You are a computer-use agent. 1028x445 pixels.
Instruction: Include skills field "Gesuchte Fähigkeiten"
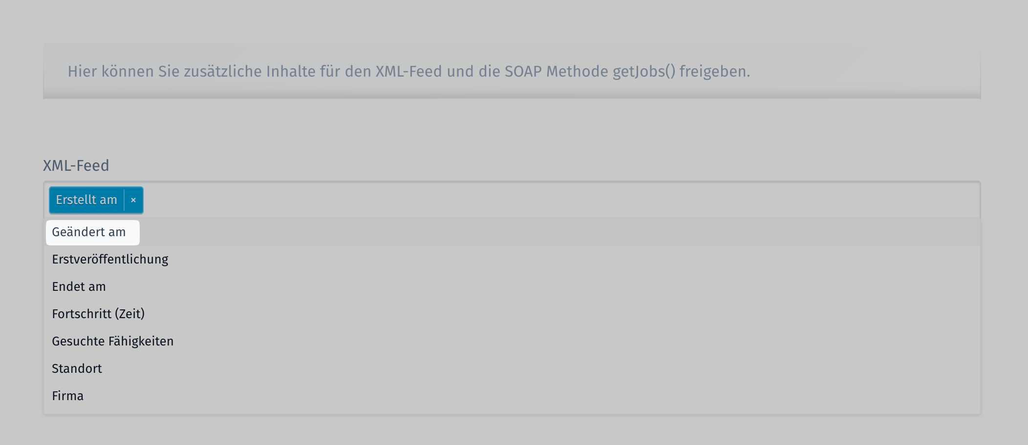coord(112,342)
